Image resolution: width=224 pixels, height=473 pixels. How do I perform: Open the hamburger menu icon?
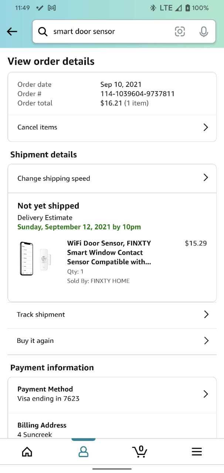197,452
